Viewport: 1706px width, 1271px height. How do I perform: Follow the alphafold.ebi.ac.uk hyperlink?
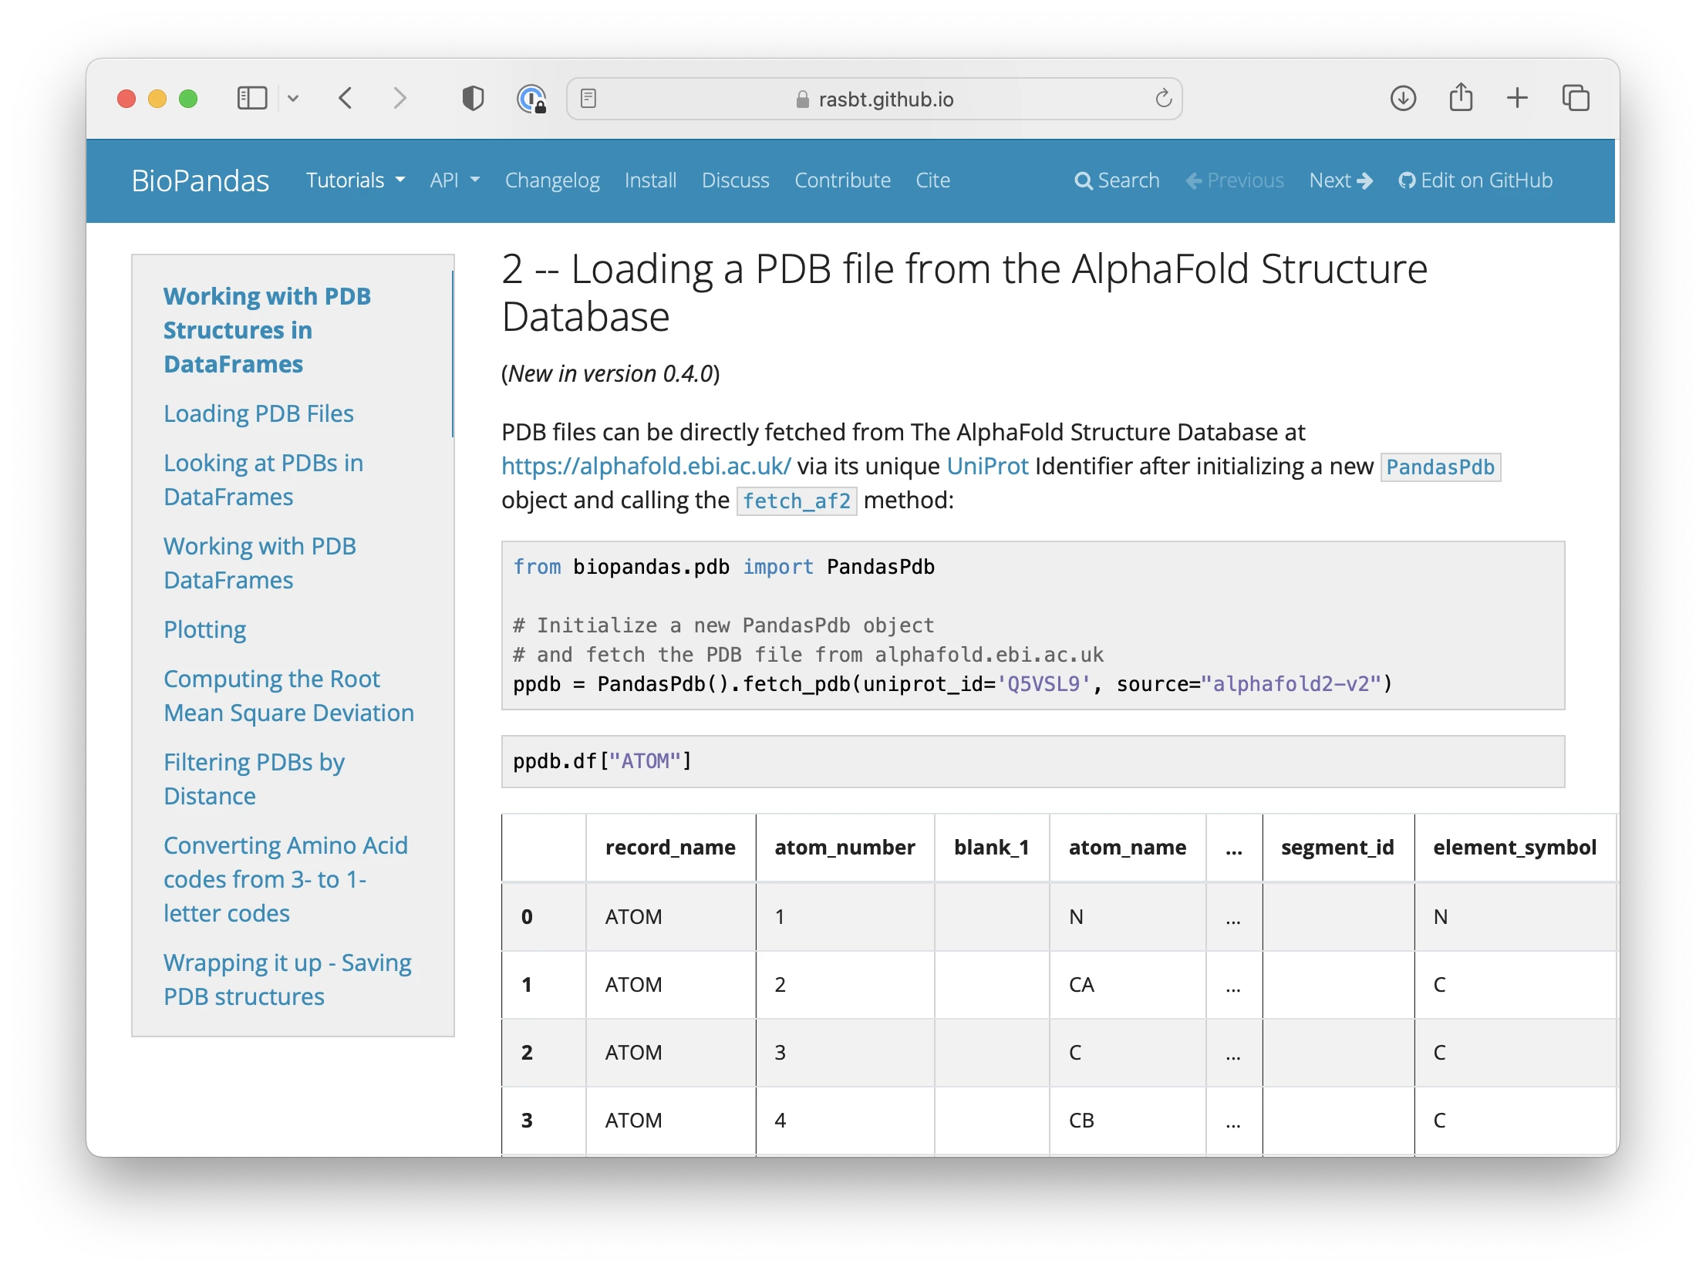point(646,466)
